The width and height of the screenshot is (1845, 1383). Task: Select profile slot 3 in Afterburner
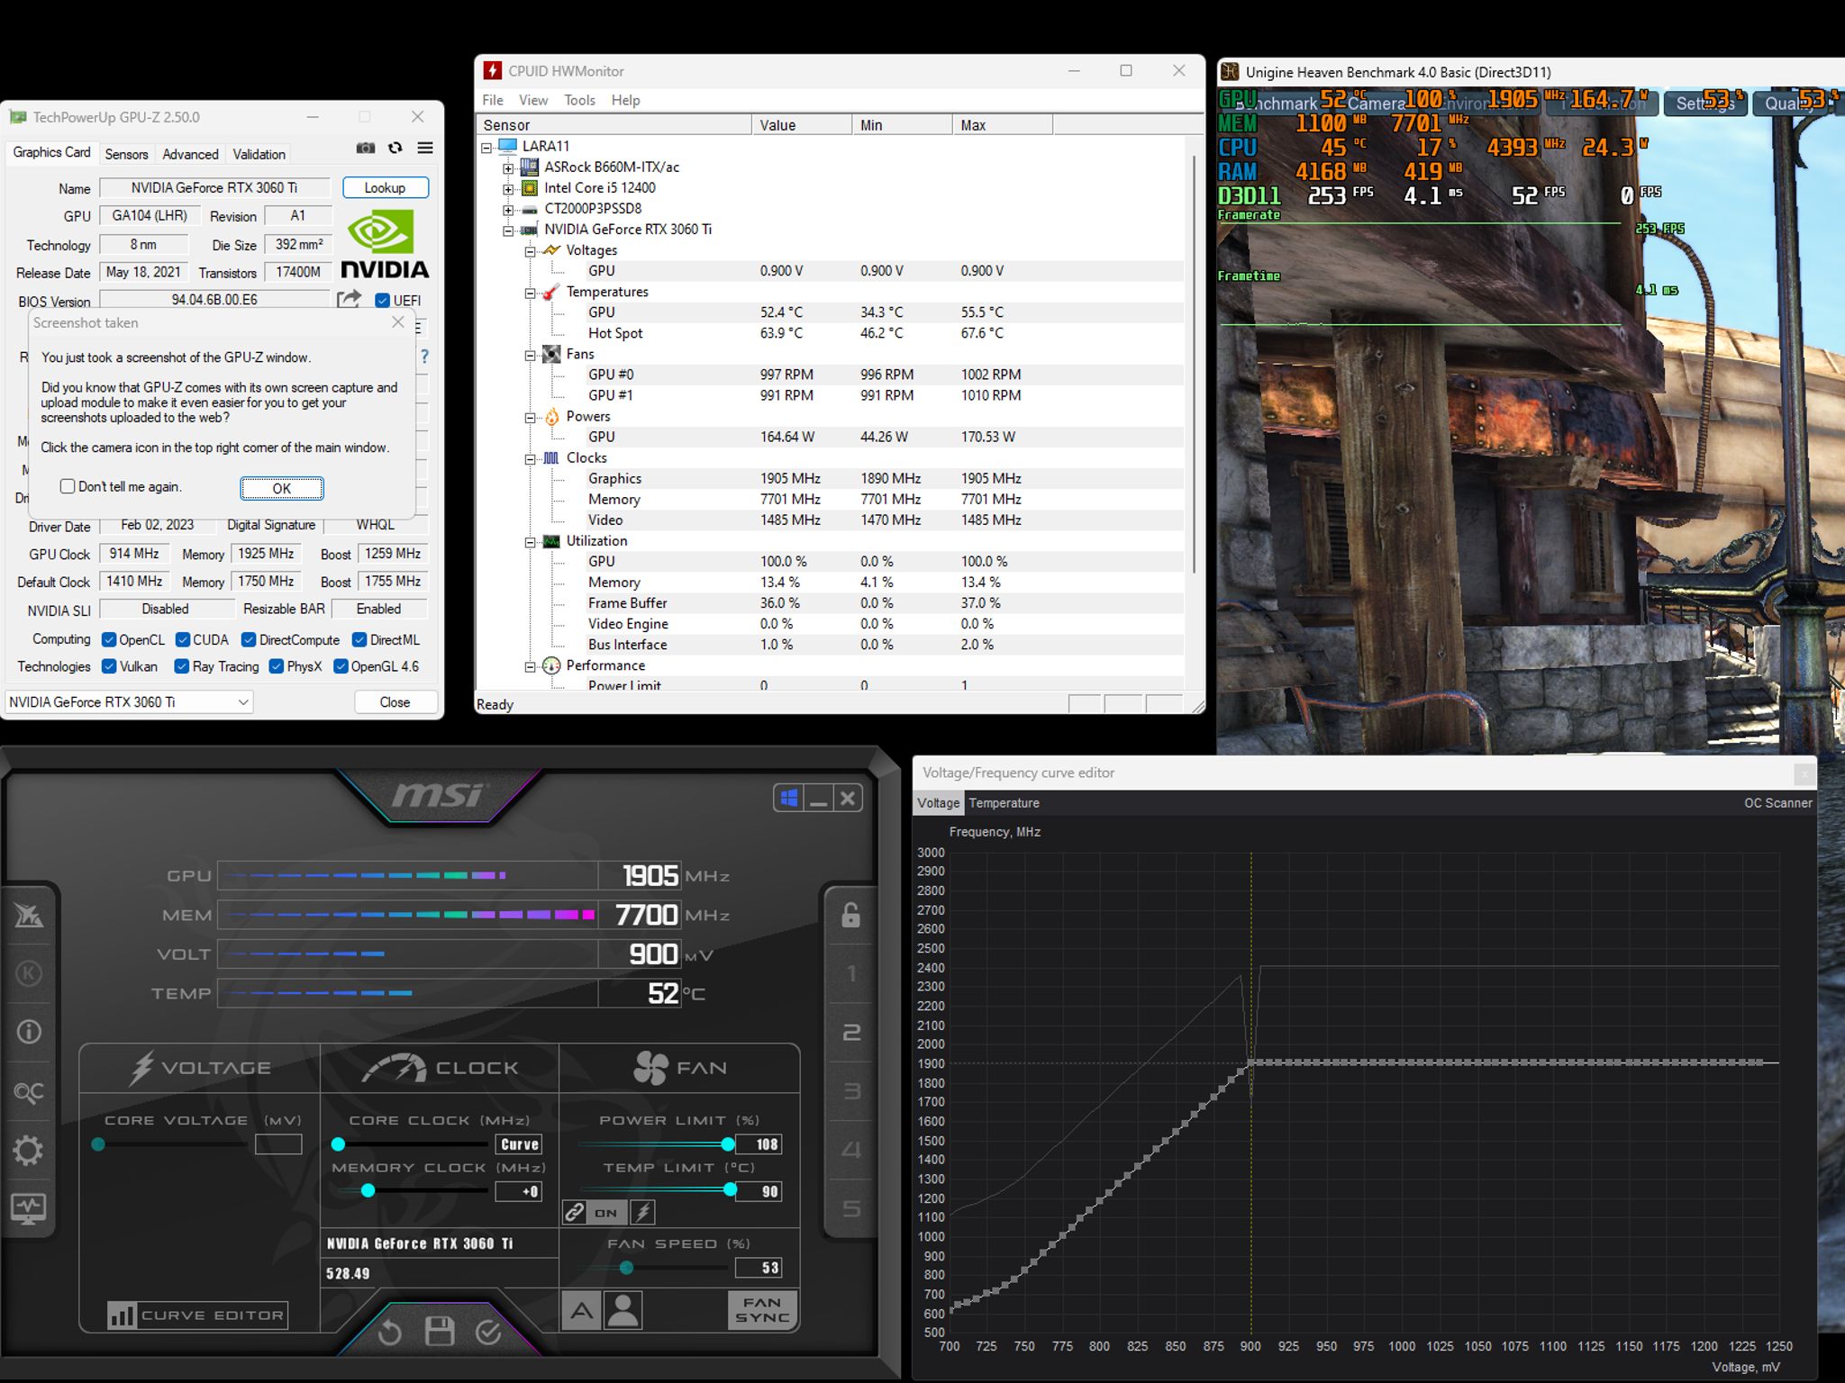point(850,1091)
